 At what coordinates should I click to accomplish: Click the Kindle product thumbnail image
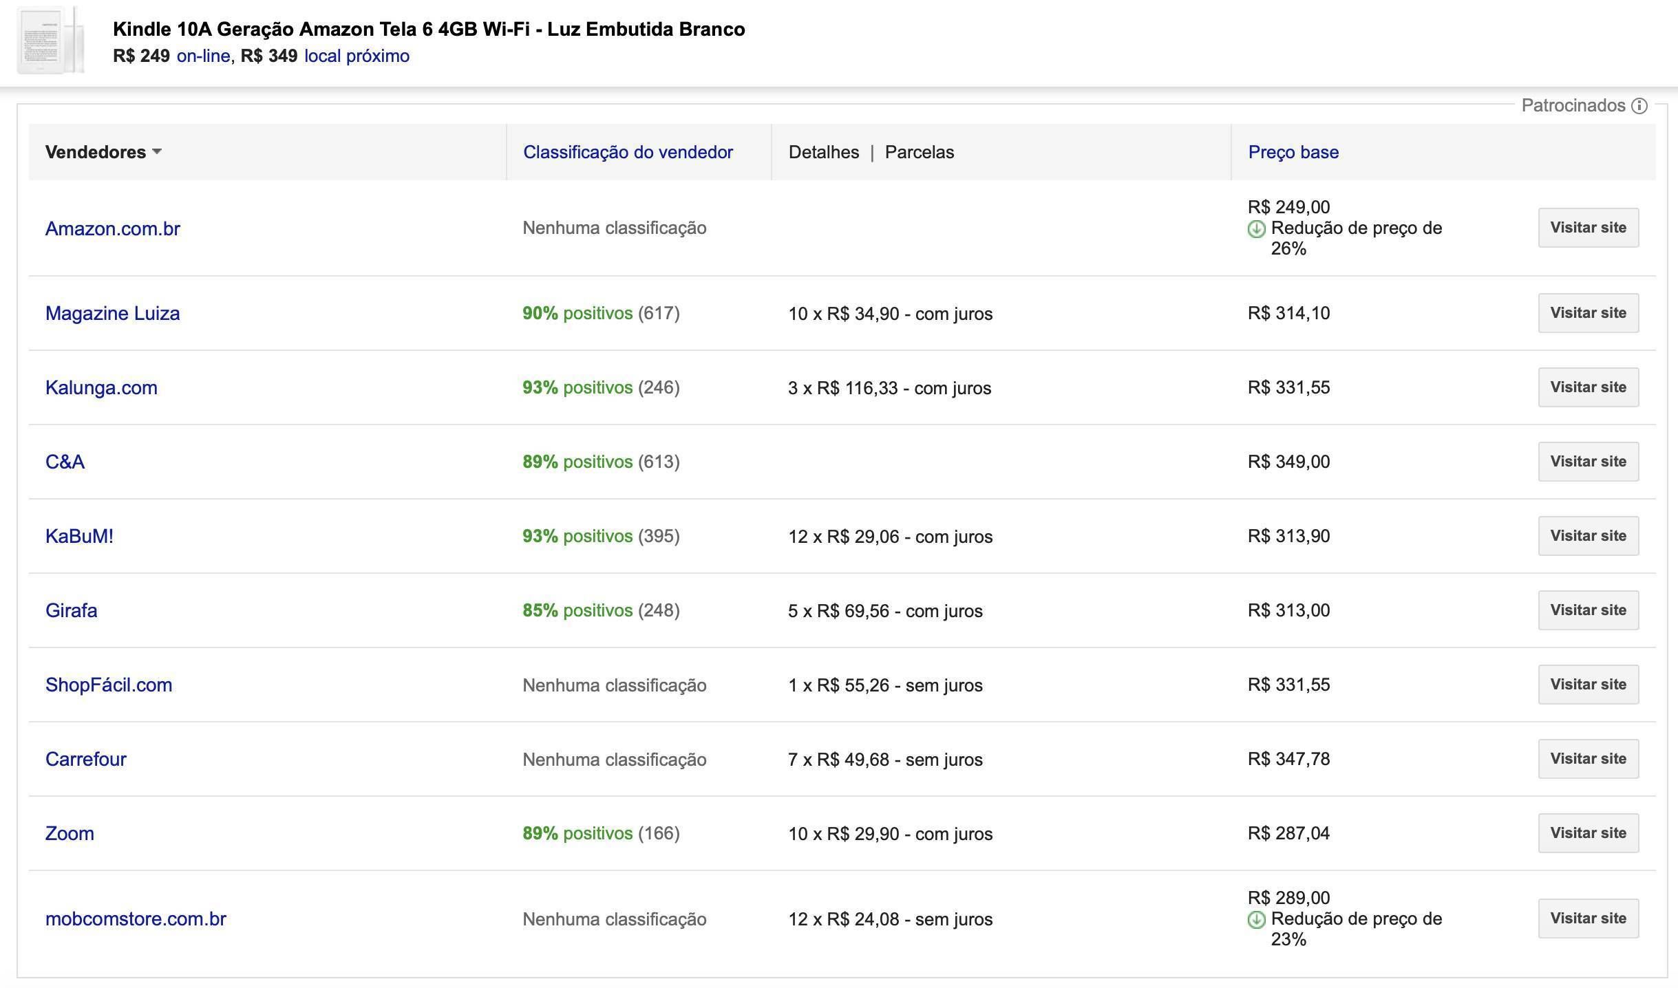coord(50,40)
